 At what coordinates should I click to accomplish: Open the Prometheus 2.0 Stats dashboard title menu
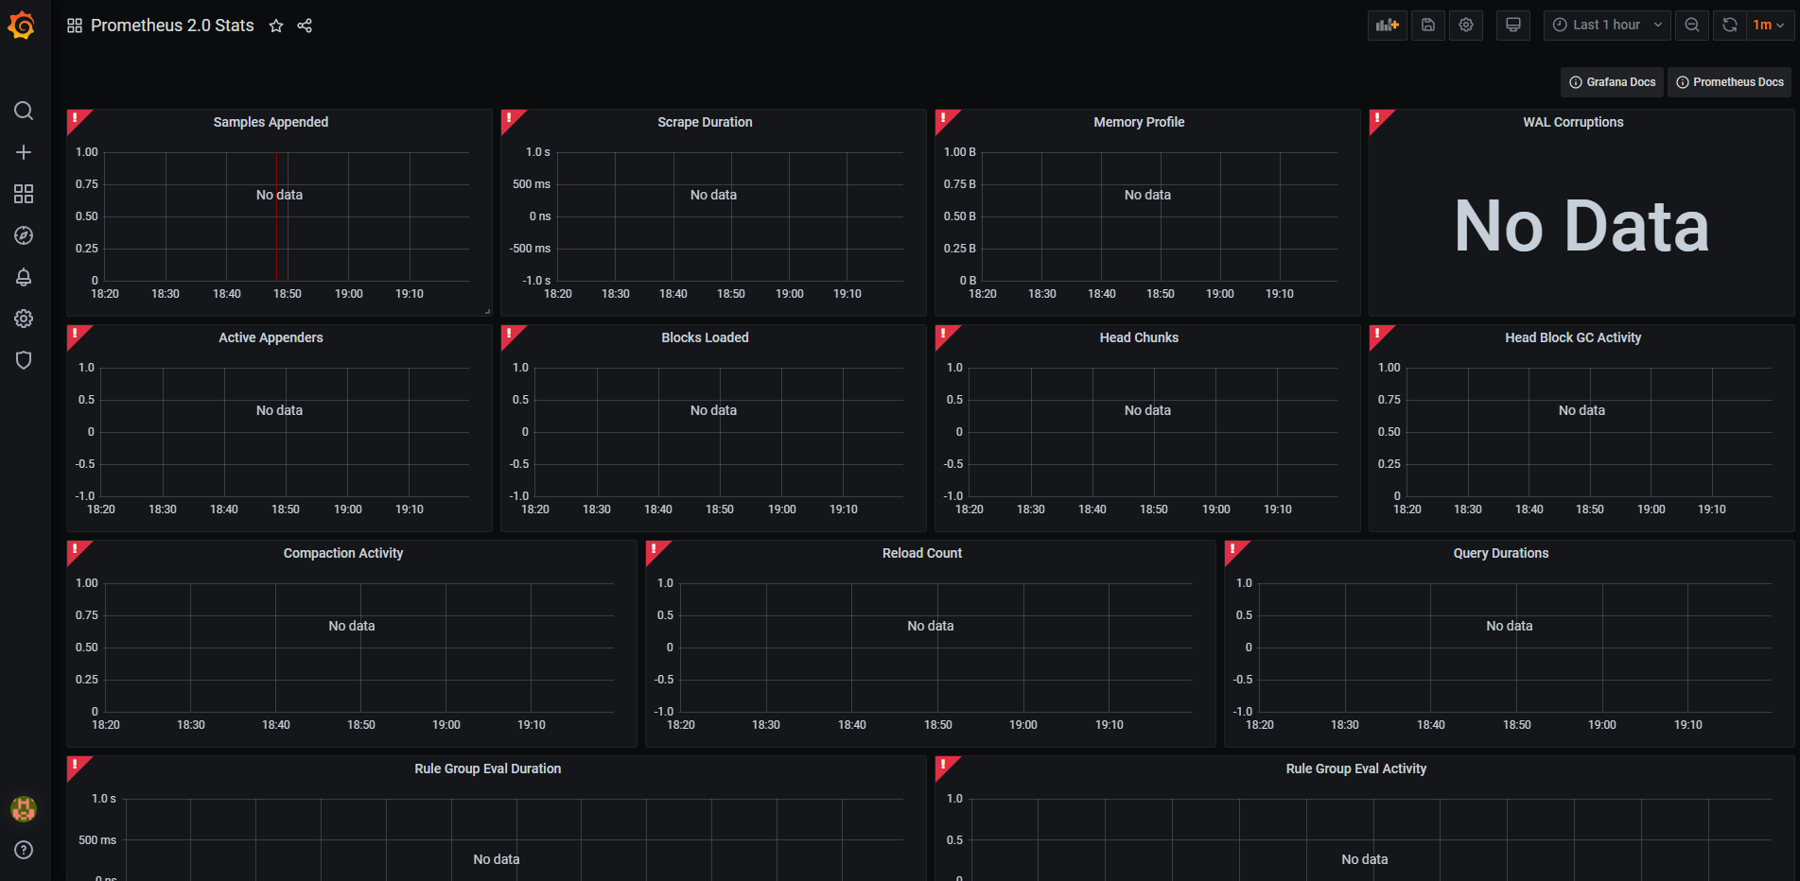pyautogui.click(x=172, y=26)
